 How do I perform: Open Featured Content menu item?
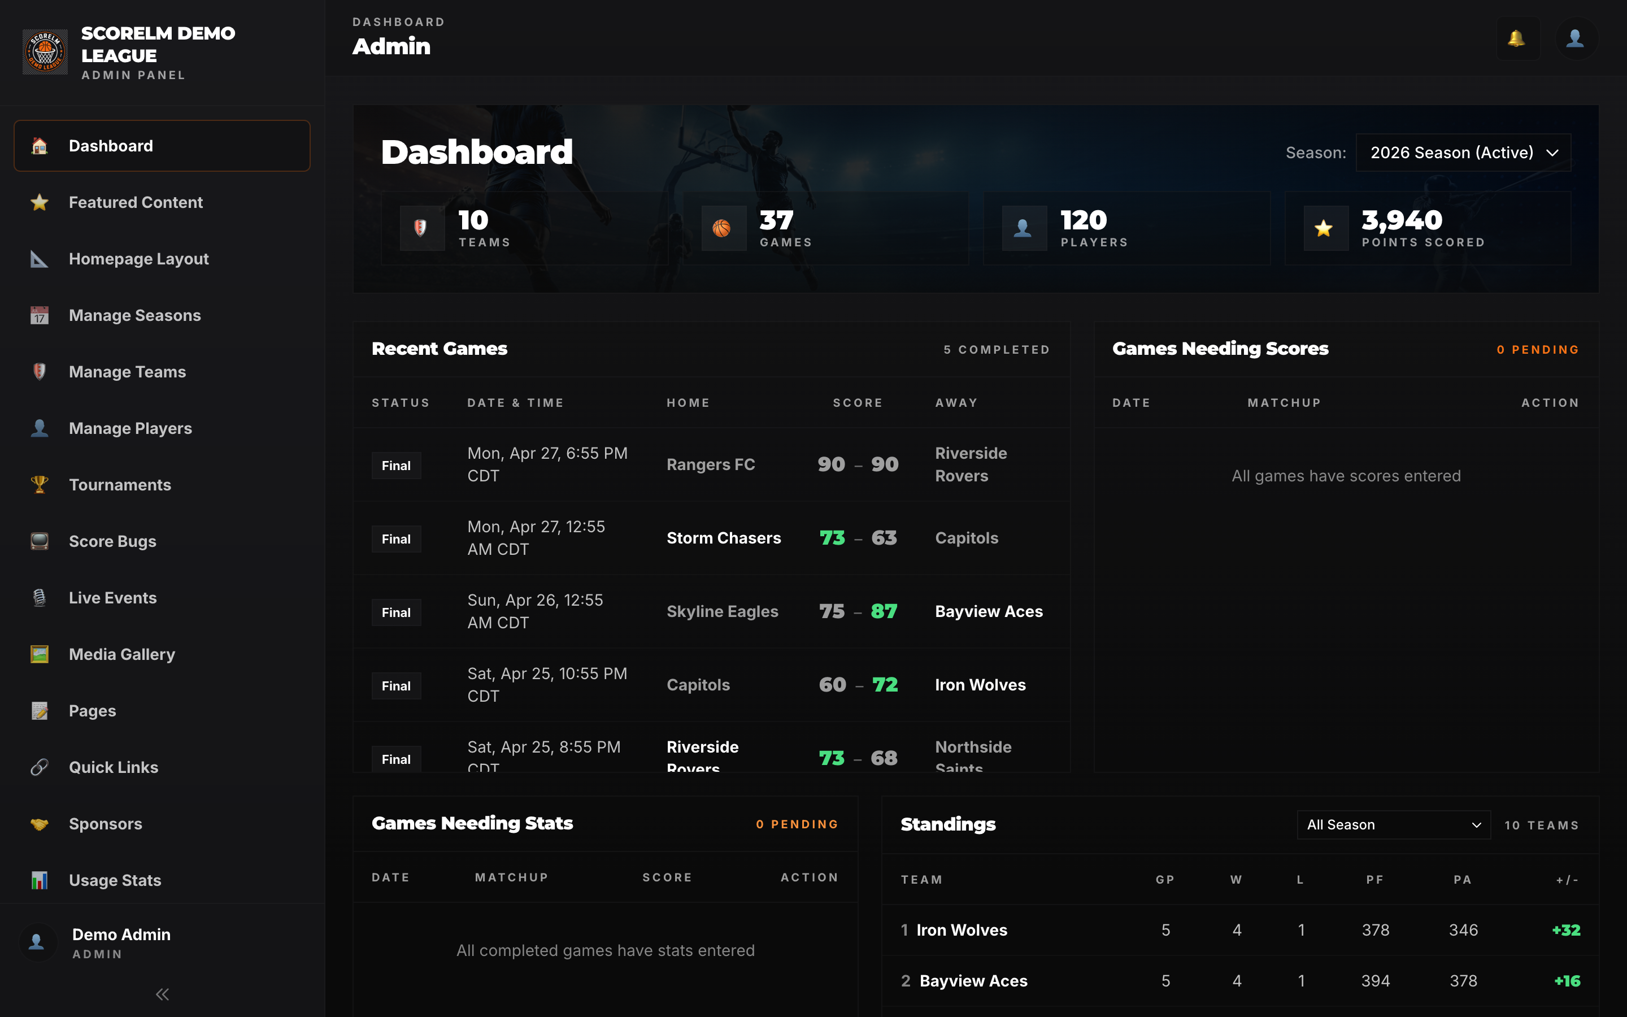[x=162, y=202]
